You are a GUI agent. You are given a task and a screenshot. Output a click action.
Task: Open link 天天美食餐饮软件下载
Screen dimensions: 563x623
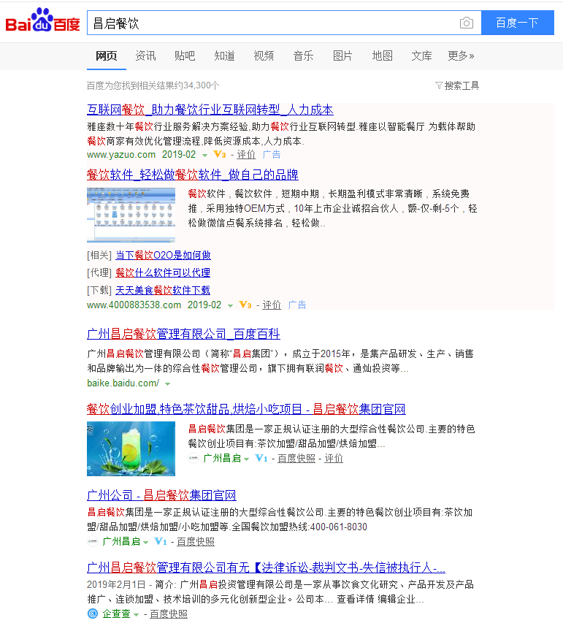click(163, 291)
